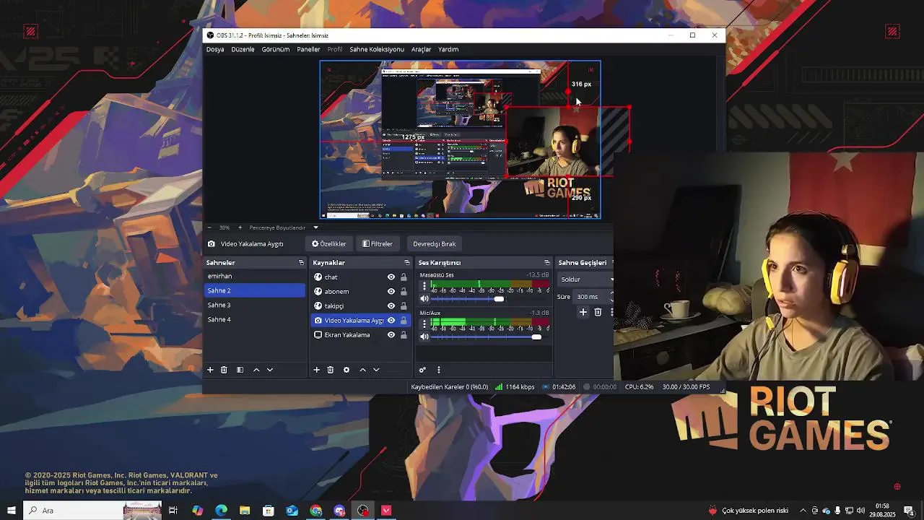Adjust the Süre duration spinner arrows
This screenshot has height=520, width=924.
pos(611,297)
